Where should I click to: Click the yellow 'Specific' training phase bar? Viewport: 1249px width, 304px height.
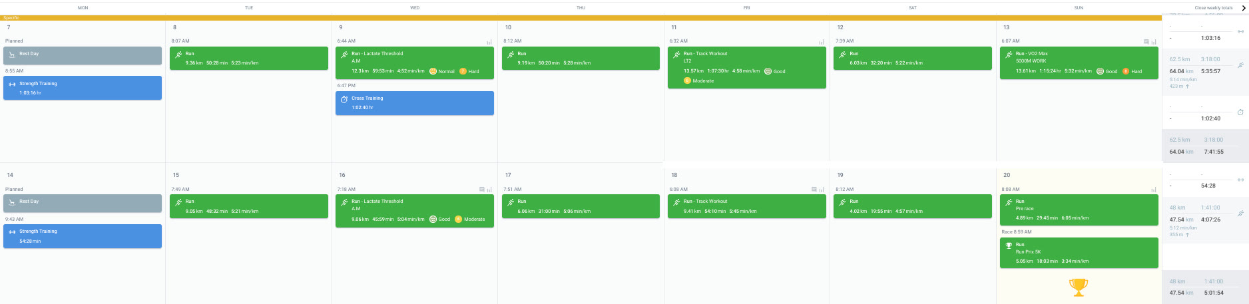[581, 18]
